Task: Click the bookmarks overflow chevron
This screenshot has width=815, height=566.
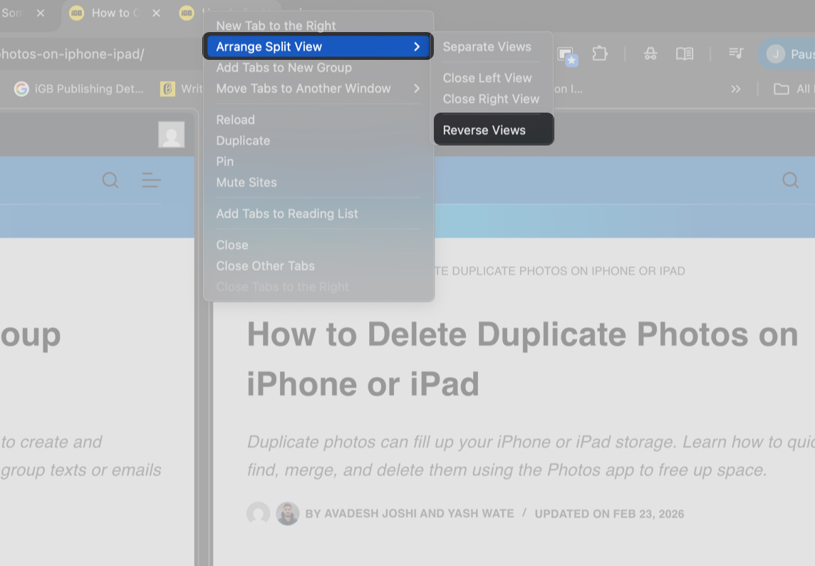Action: pos(736,88)
